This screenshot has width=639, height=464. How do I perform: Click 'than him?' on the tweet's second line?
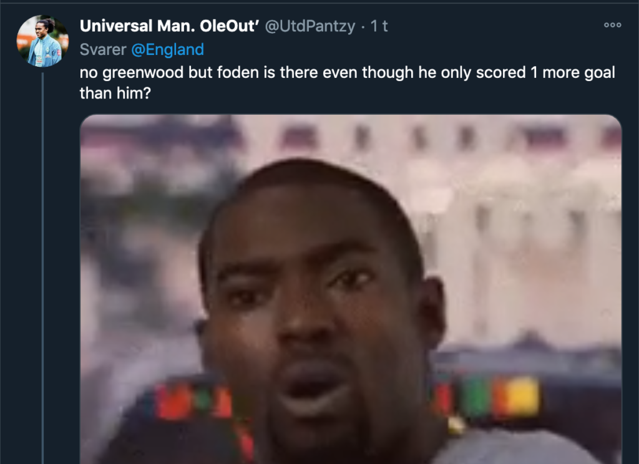pyautogui.click(x=115, y=94)
